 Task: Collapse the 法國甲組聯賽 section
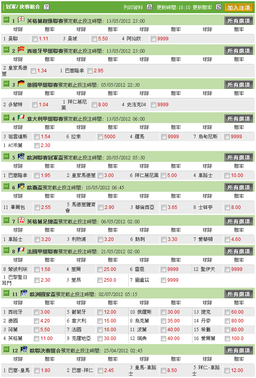click(x=6, y=250)
